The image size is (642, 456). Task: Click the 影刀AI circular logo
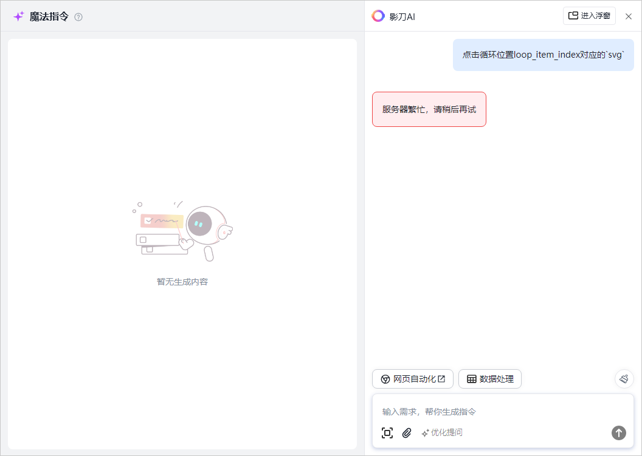pyautogui.click(x=378, y=16)
